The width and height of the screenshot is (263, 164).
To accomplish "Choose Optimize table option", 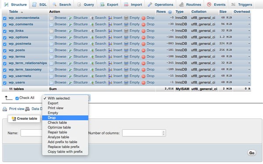I will coord(65,128).
